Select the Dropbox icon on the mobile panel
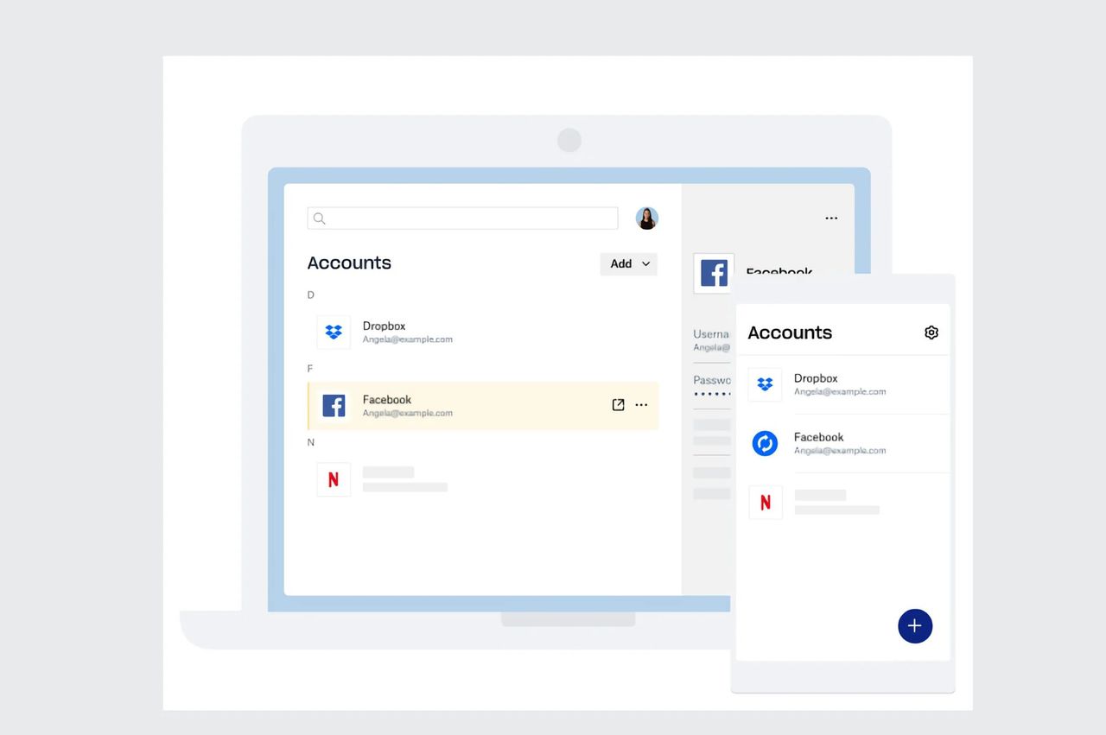Screen dimensions: 1106x735 pyautogui.click(x=765, y=384)
